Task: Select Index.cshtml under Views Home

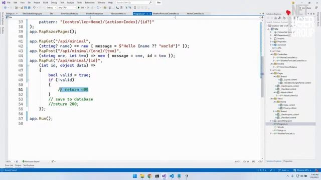Action: coord(290,105)
